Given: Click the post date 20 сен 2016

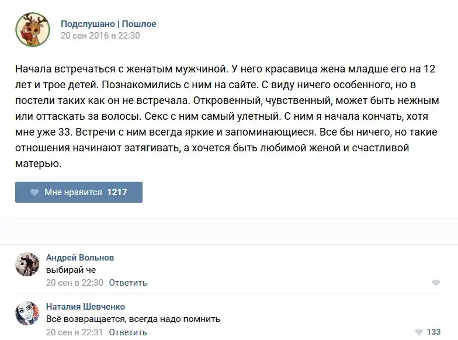Looking at the screenshot, I should click(100, 36).
